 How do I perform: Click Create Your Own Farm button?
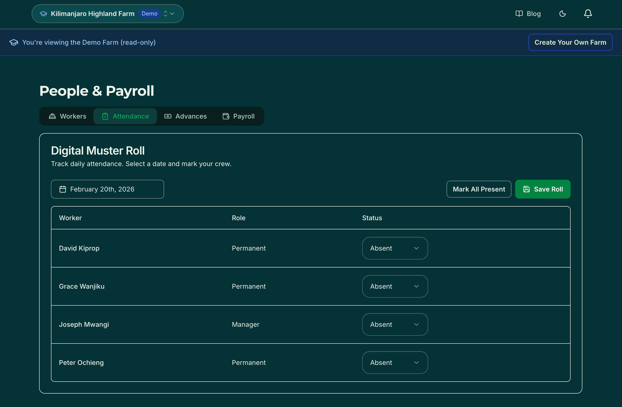(570, 42)
